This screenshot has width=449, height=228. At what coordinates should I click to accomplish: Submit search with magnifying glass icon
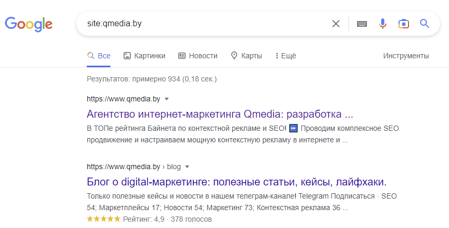[424, 24]
